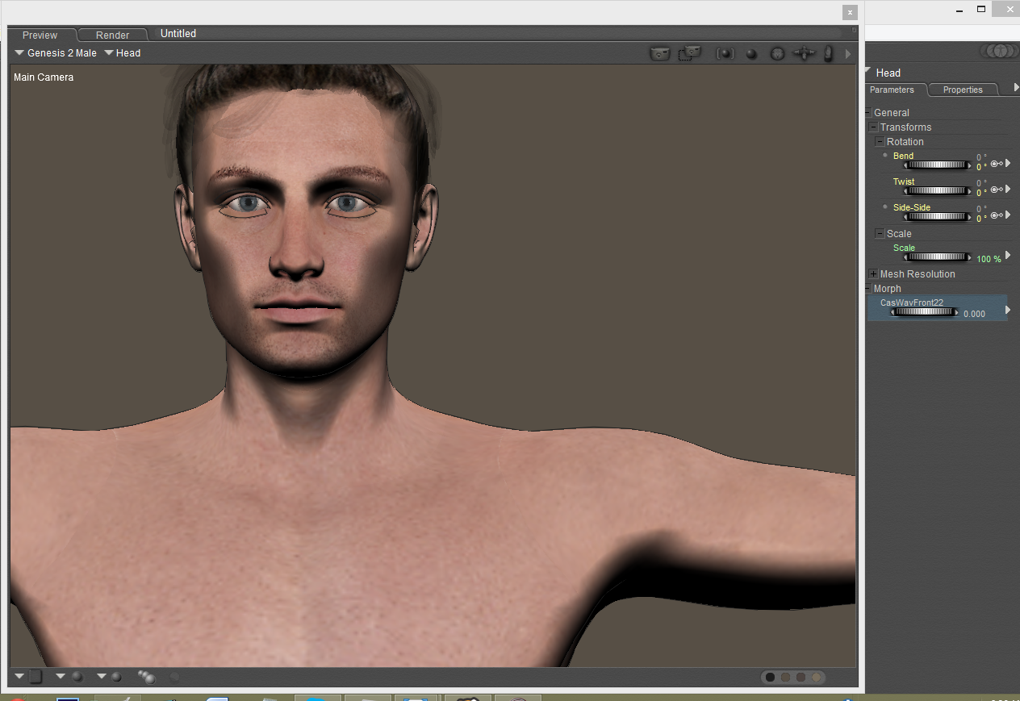The height and width of the screenshot is (701, 1020).
Task: Click the frame selected object icon
Action: click(725, 54)
